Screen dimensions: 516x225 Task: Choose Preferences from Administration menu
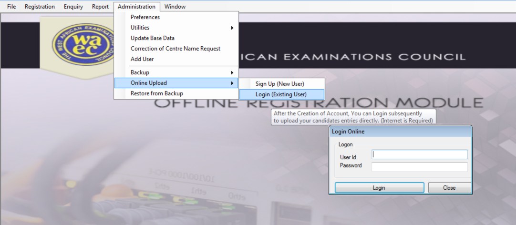[x=176, y=17]
